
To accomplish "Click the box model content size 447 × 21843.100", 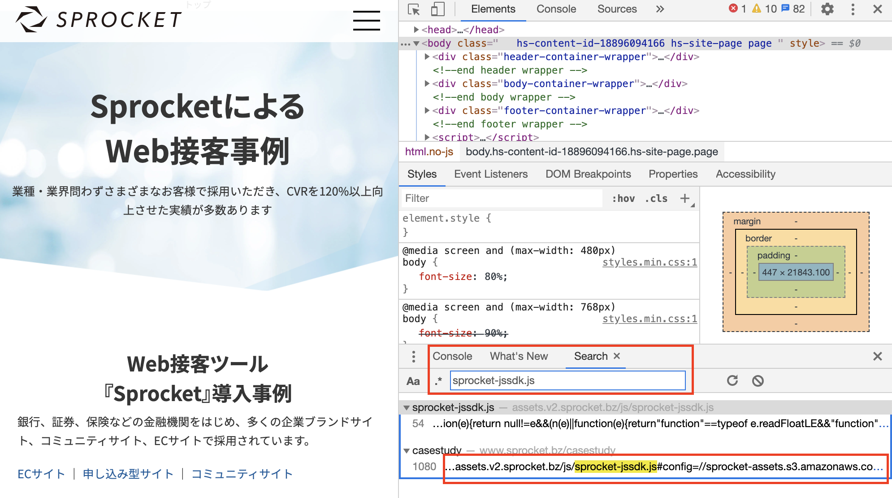I will [x=796, y=272].
